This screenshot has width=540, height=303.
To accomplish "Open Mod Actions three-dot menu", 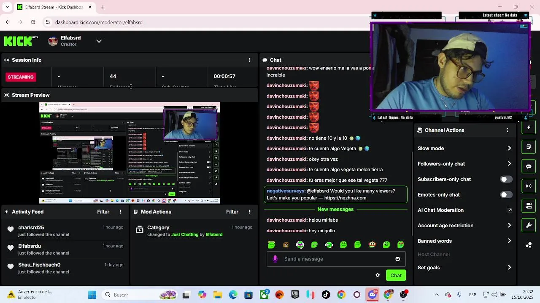I will point(249,212).
